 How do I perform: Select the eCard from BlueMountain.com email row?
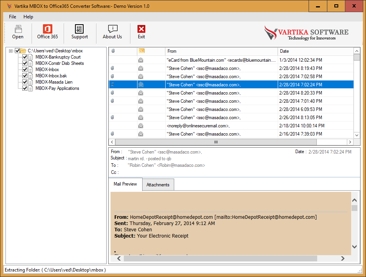pyautogui.click(x=231, y=60)
